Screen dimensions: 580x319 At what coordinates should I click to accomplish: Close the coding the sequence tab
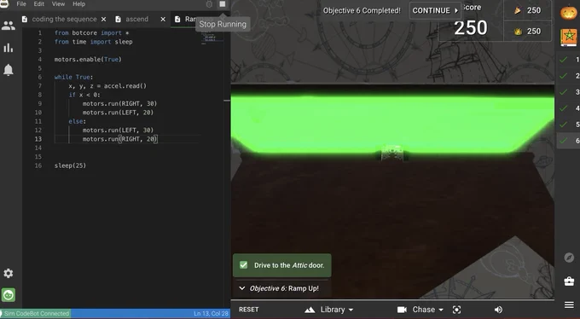tap(103, 20)
